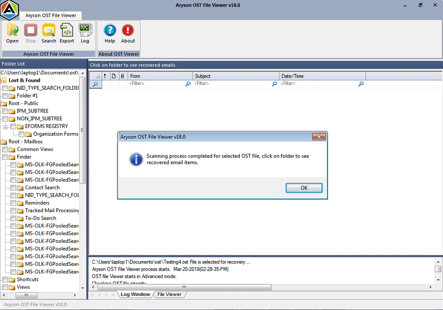Image resolution: width=443 pixels, height=310 pixels.
Task: Click the log window scroll down arrow
Action: [x=438, y=280]
